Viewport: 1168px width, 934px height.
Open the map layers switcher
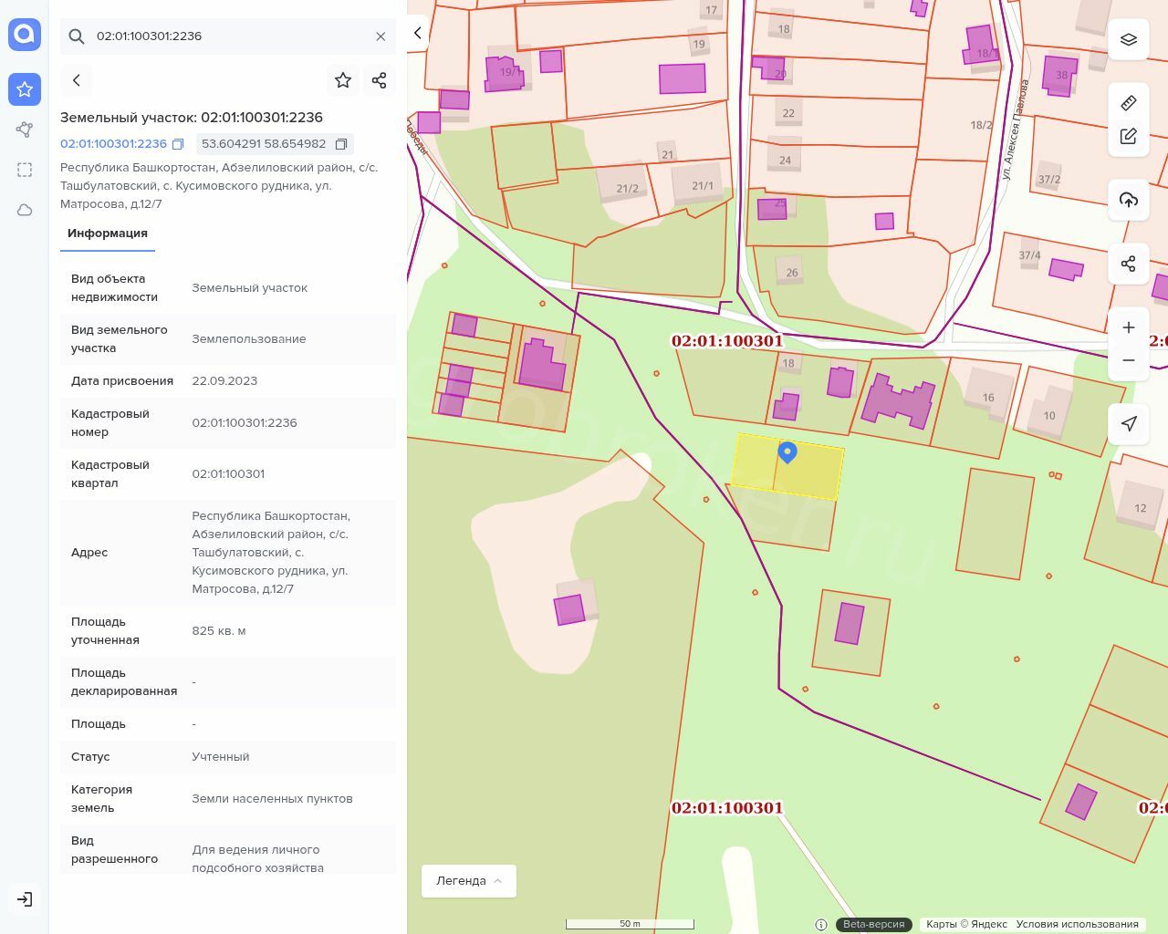(x=1129, y=39)
